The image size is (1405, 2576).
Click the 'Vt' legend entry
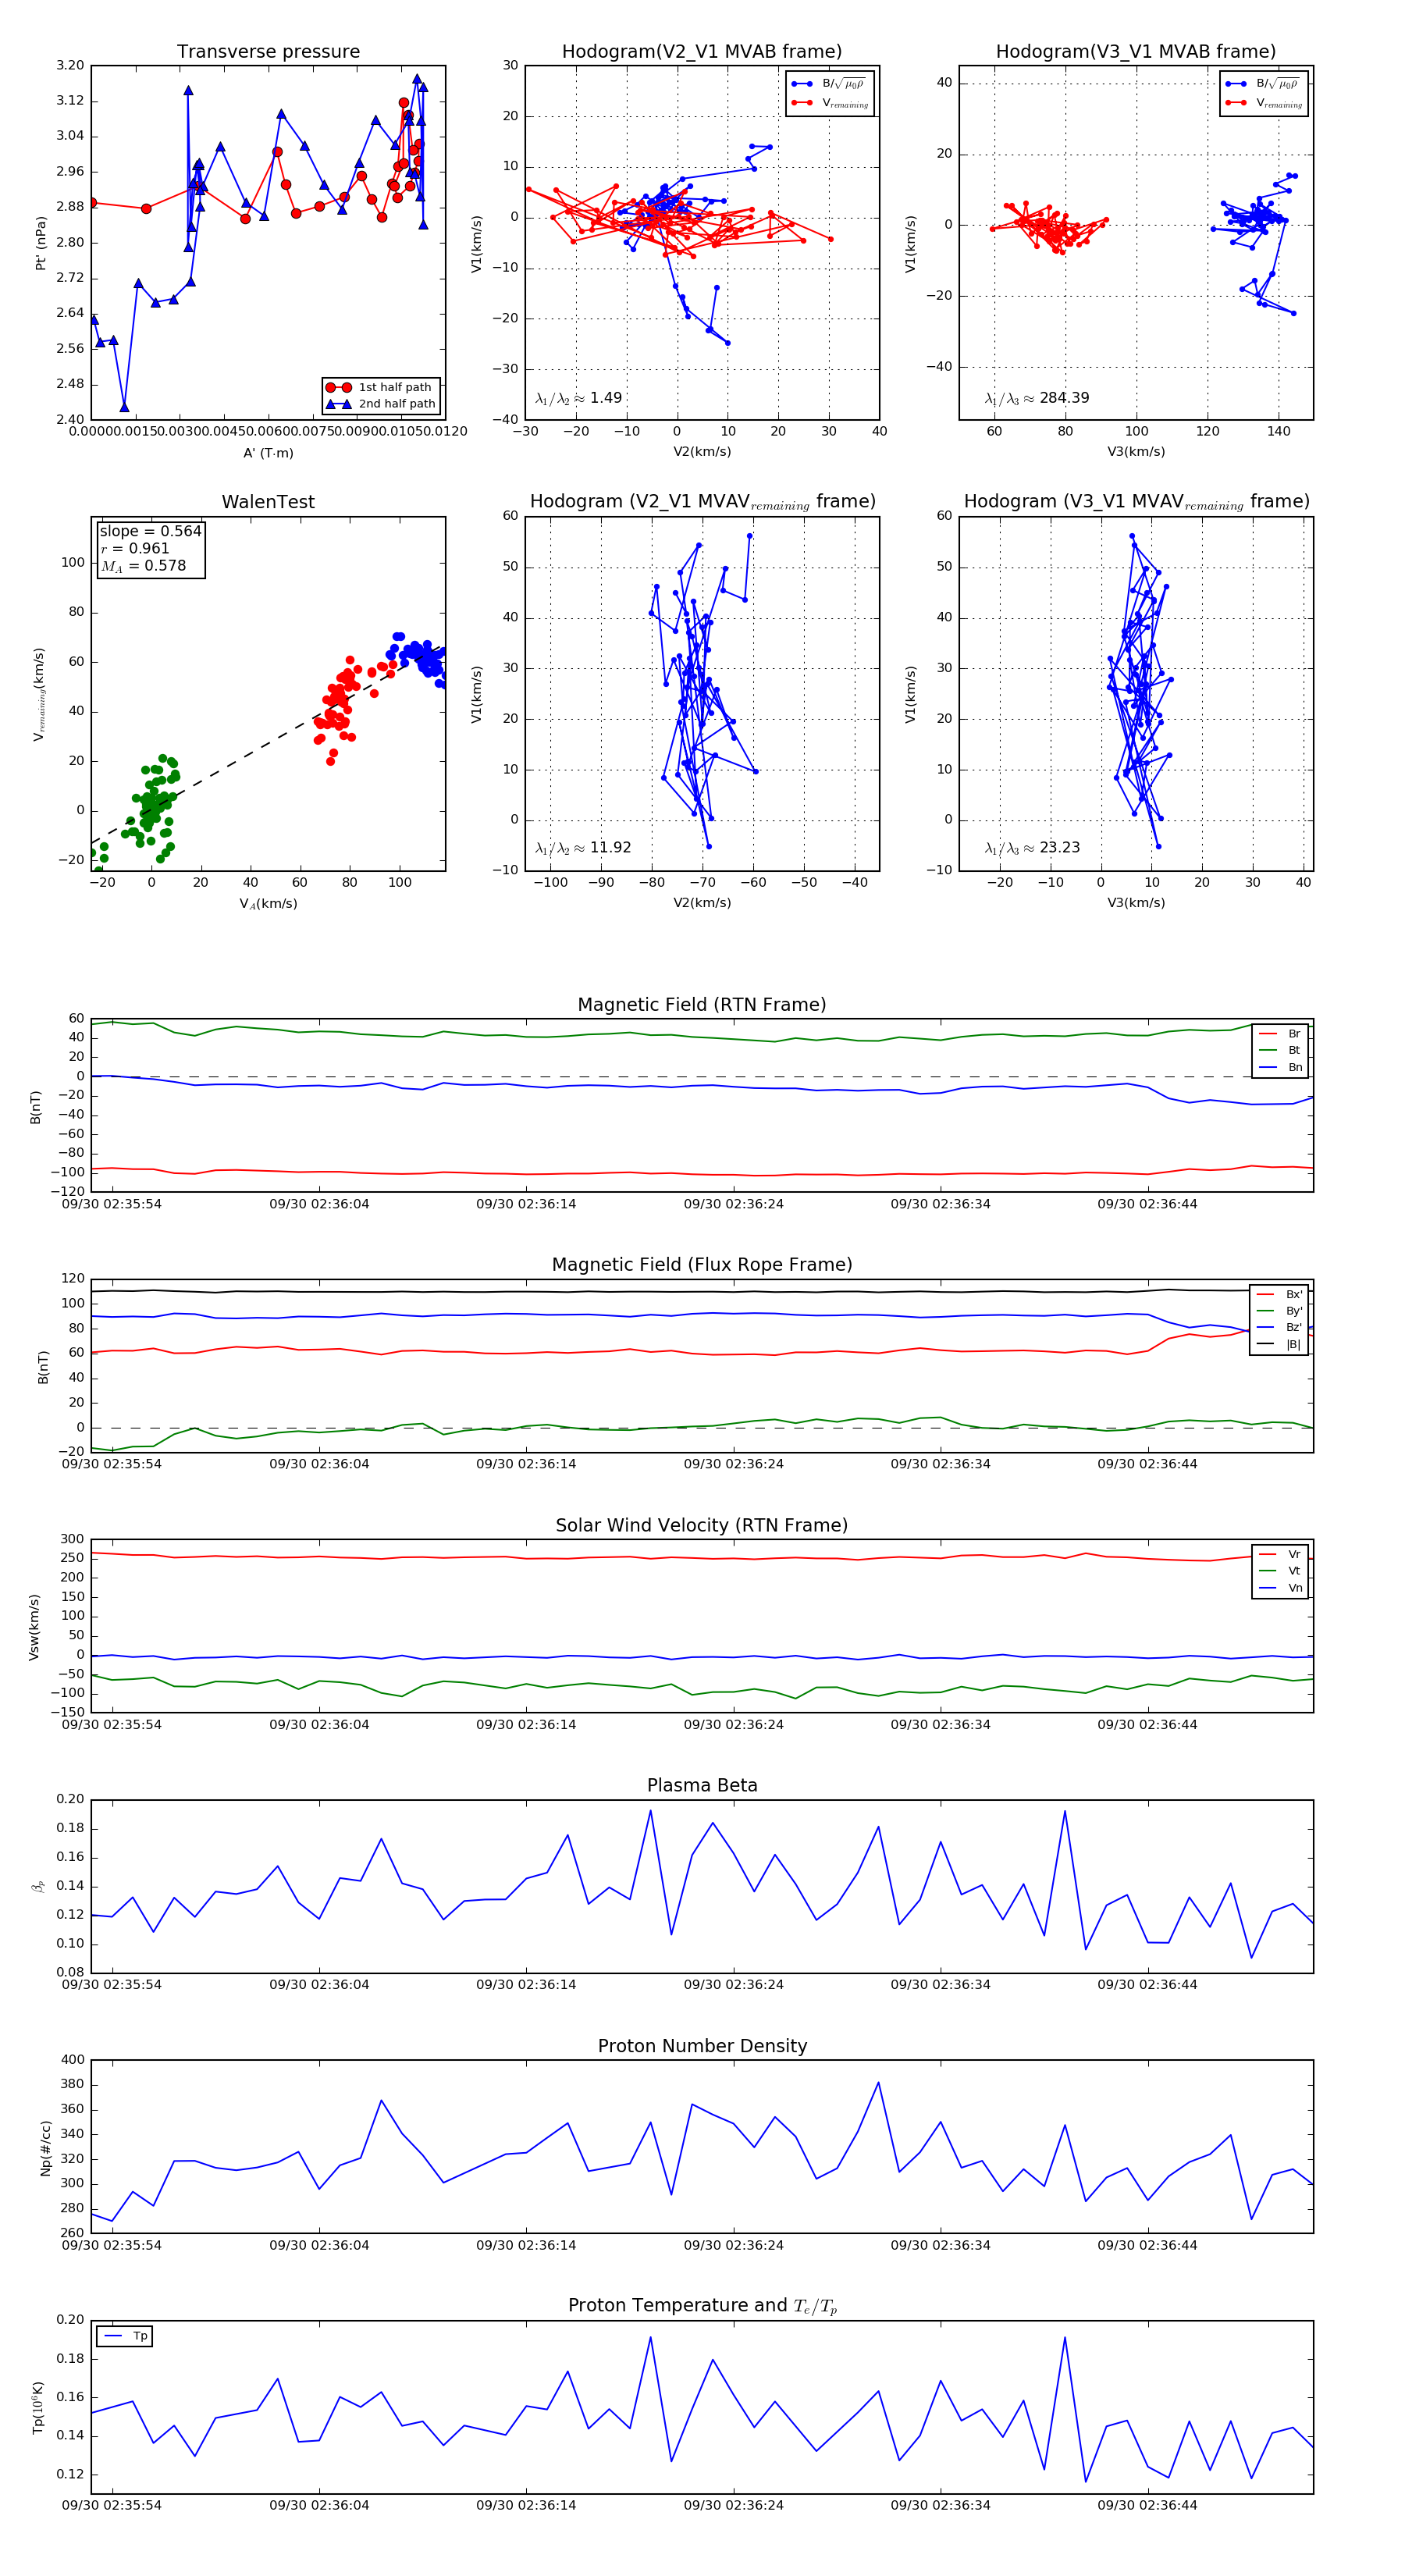coord(1280,1571)
